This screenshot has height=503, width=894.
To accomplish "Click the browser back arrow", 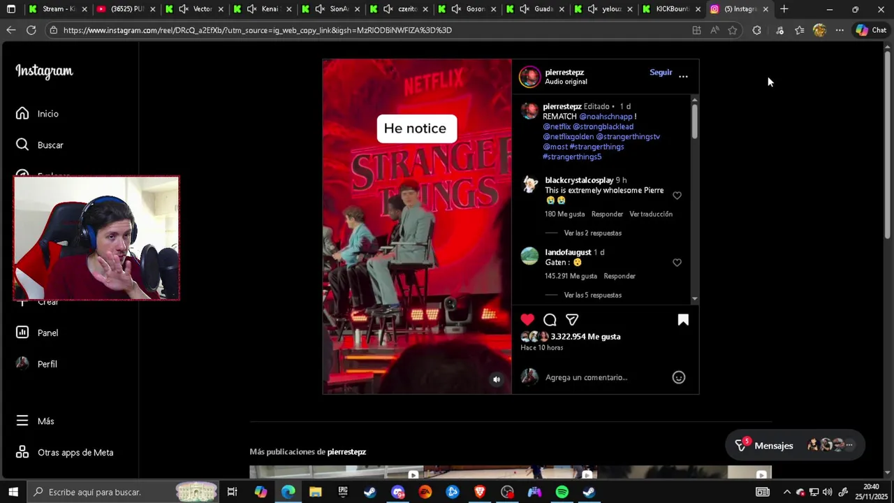I will pyautogui.click(x=10, y=30).
